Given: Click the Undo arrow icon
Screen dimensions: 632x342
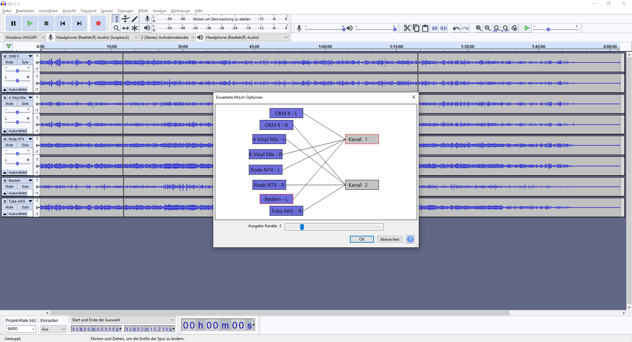Looking at the screenshot, I should tap(456, 28).
